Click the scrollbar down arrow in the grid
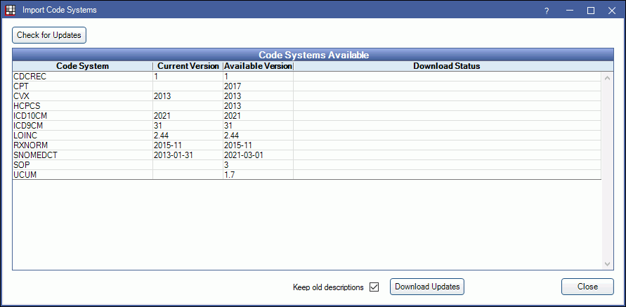626x307 pixels. pyautogui.click(x=607, y=264)
